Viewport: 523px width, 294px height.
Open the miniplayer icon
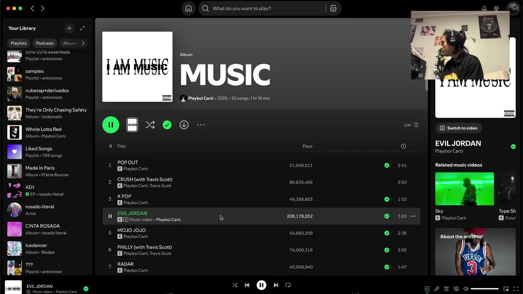coord(506,289)
